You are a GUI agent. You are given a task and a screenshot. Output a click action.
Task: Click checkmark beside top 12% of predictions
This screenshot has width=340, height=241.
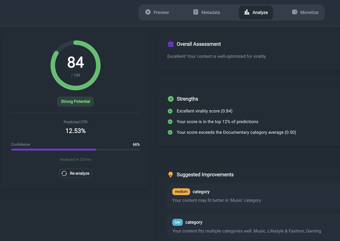point(170,122)
